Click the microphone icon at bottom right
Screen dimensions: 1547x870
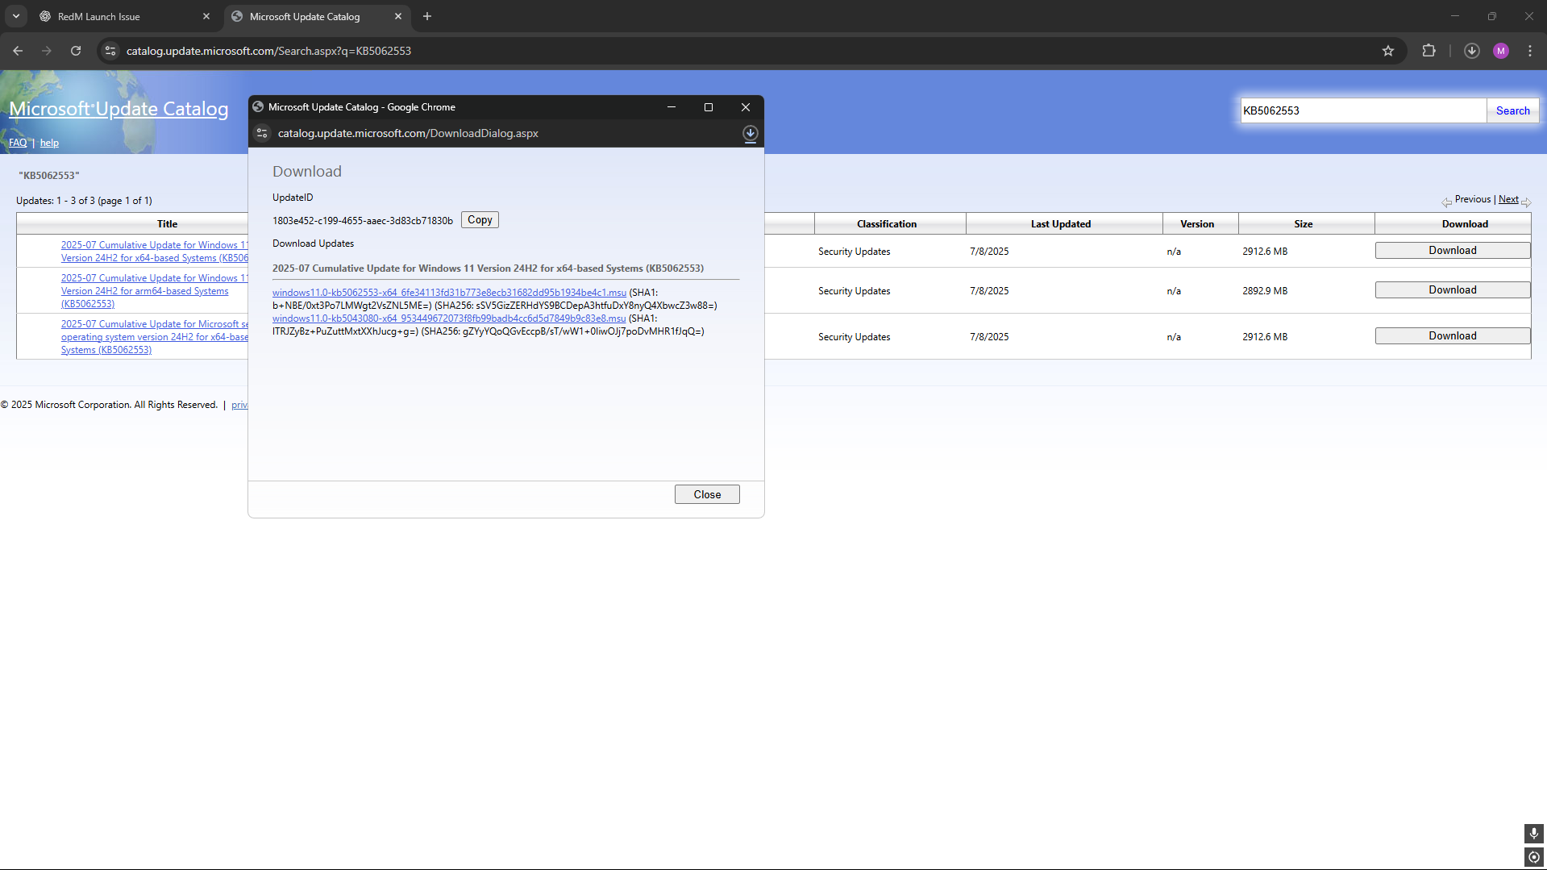tap(1534, 833)
